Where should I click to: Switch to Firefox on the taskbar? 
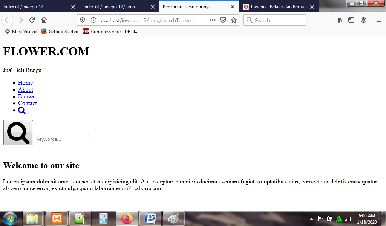coord(127,218)
